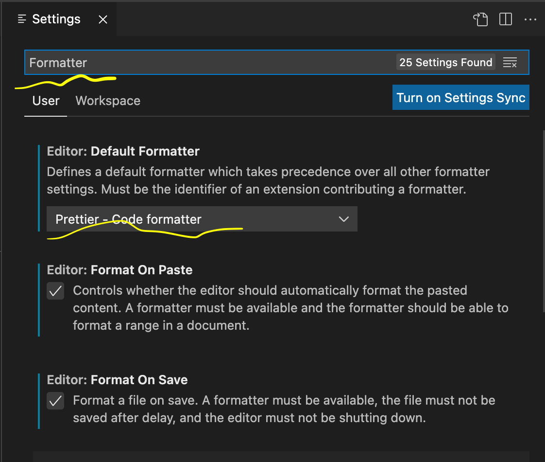Image resolution: width=545 pixels, height=462 pixels.
Task: Close the Settings editor tab
Action: [102, 19]
